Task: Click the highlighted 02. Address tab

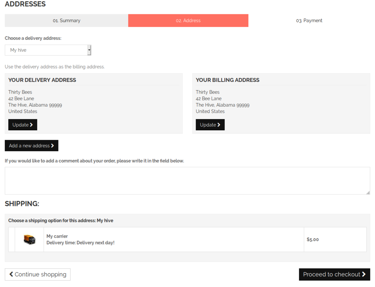Action: [x=188, y=20]
